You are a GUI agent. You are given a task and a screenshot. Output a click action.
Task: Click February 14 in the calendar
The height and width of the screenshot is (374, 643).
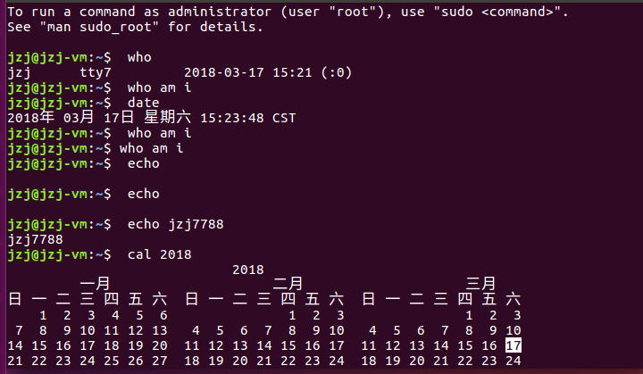(265, 345)
